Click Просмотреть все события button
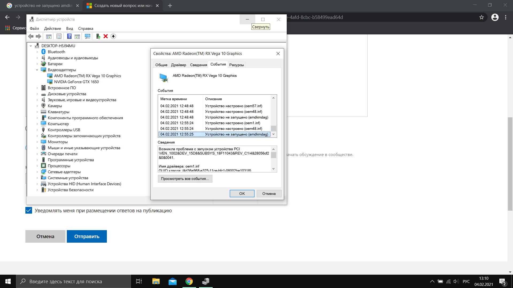The width and height of the screenshot is (513, 288). click(x=185, y=179)
